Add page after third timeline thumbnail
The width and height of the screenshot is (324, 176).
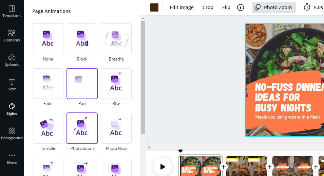coord(316,167)
